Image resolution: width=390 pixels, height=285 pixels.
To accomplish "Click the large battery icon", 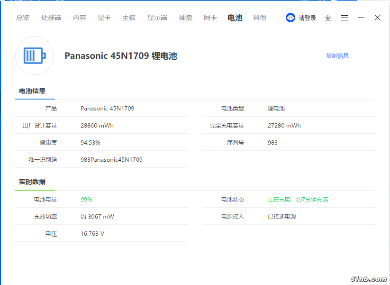I will [x=35, y=56].
